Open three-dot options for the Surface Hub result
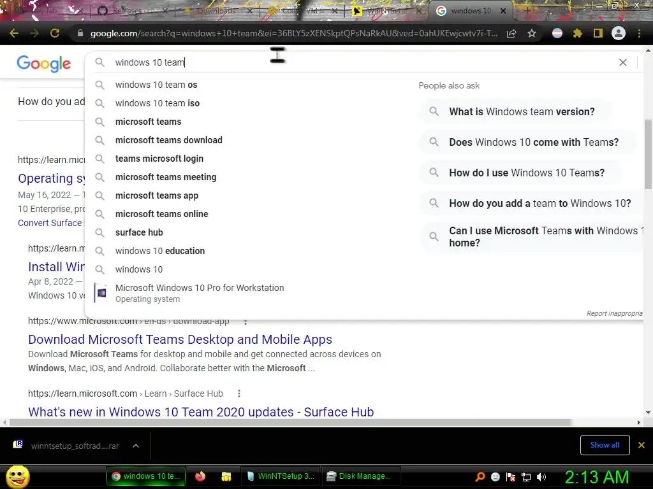This screenshot has height=489, width=653. [239, 393]
